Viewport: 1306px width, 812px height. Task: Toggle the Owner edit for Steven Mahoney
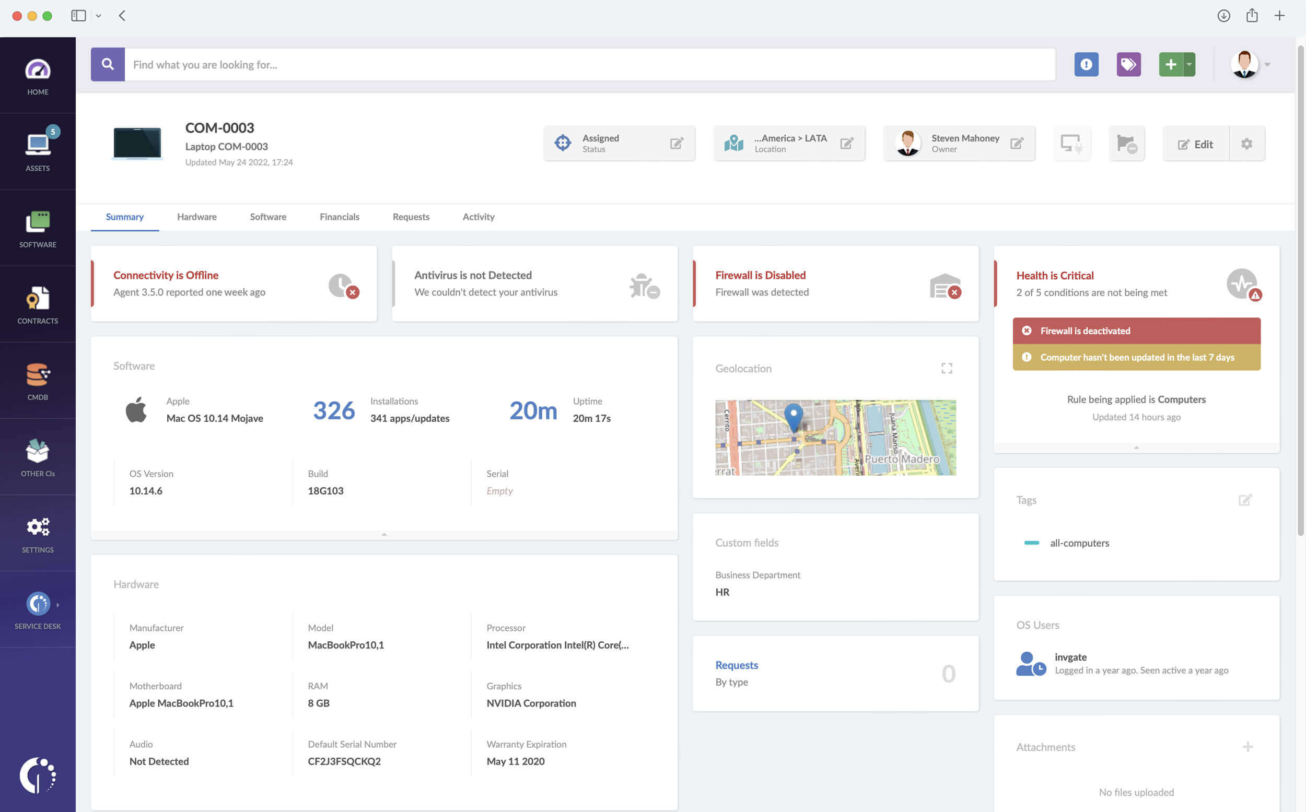tap(1017, 143)
